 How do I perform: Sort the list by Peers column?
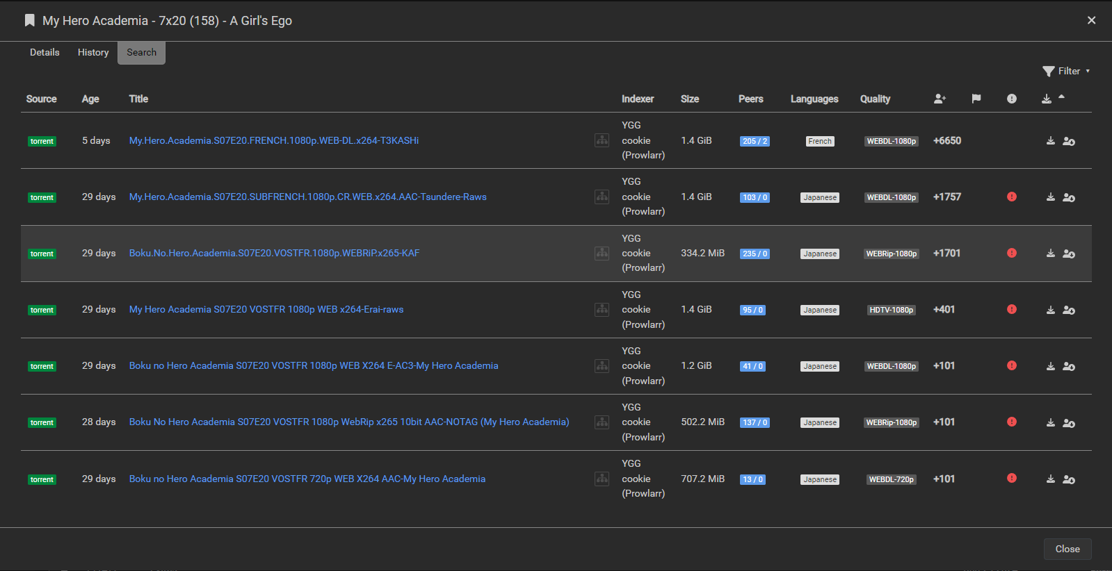pyautogui.click(x=750, y=99)
